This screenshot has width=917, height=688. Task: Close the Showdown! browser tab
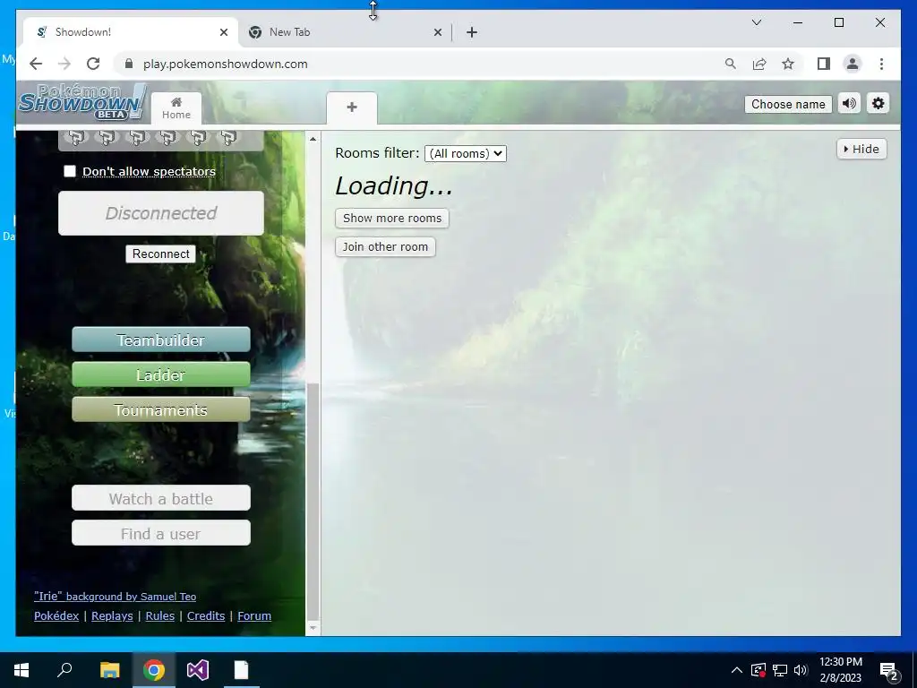(x=223, y=32)
